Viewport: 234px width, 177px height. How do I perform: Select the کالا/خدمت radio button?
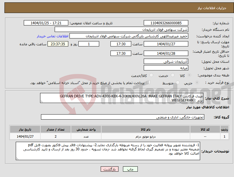tap(151, 75)
